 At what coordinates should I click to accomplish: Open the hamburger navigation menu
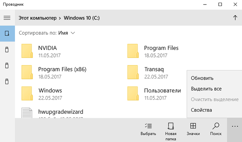tap(7, 18)
